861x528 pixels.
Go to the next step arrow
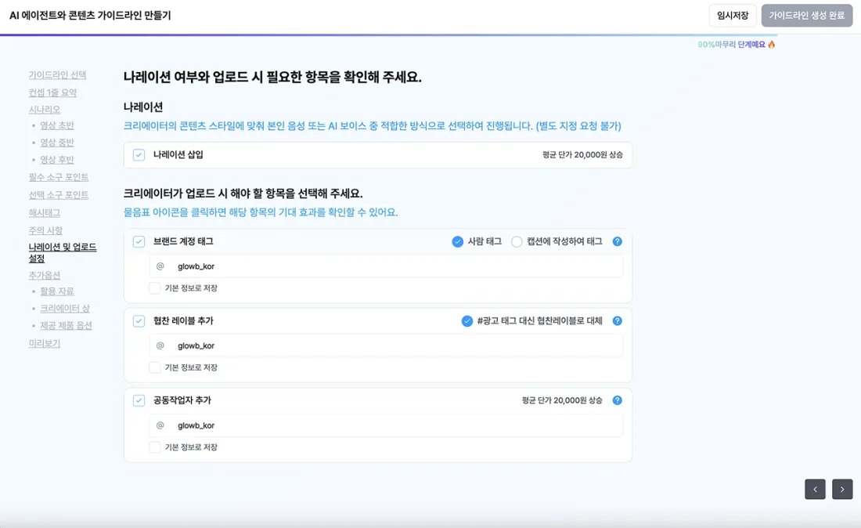[x=842, y=489]
